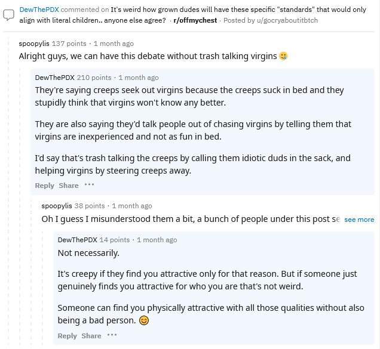Open DewThePDX username on 210-point comment

coord(54,78)
